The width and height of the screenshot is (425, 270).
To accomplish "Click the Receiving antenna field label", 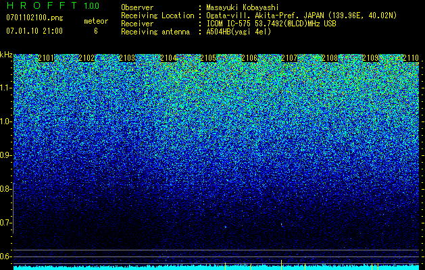I will pyautogui.click(x=155, y=32).
